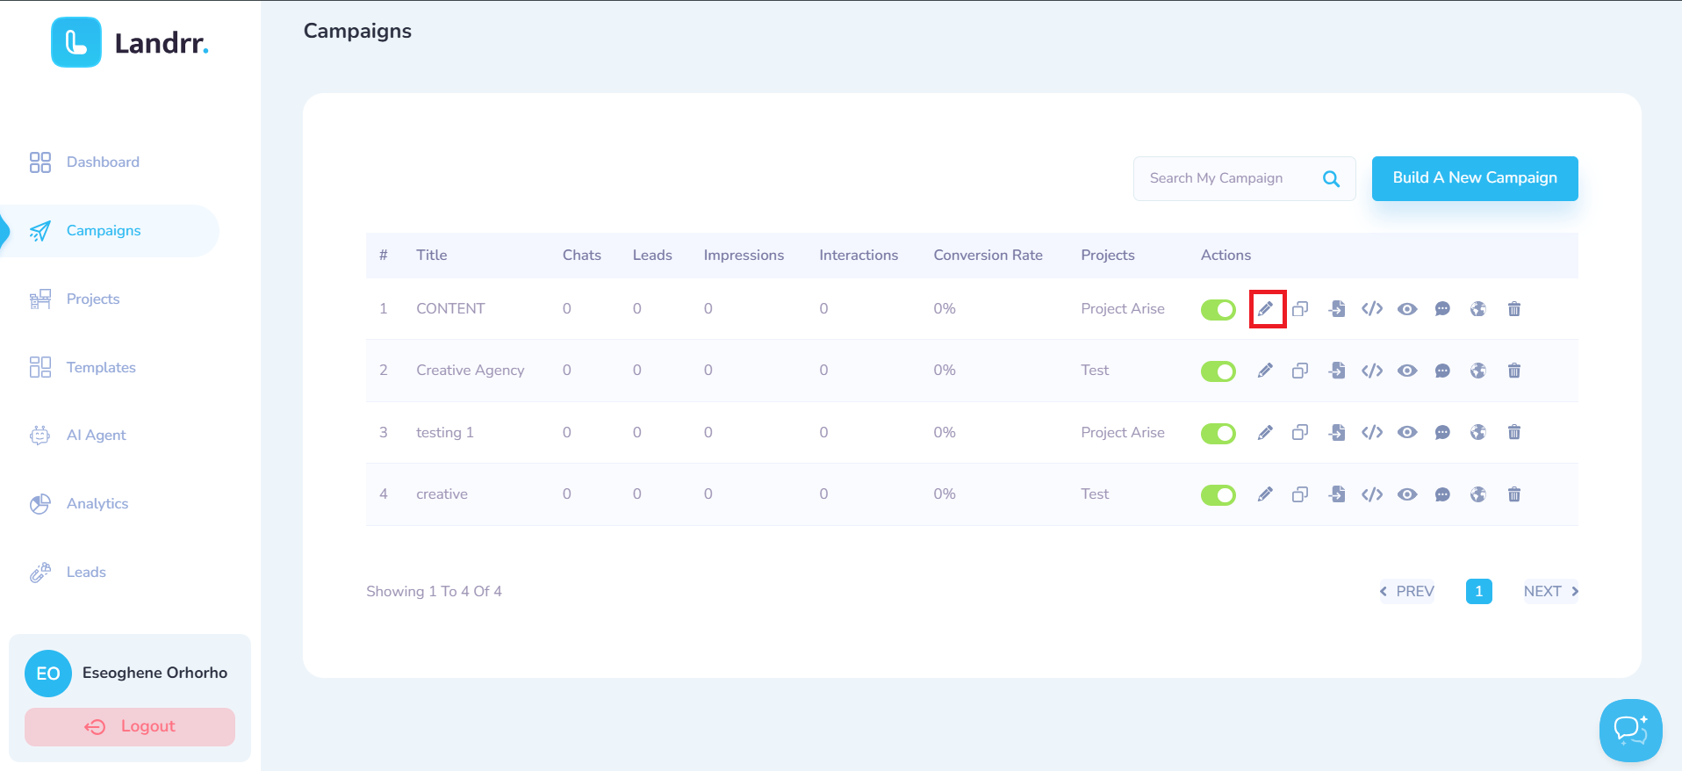Viewport: 1682px width, 771px height.
Task: Edit the creative campaign in row 4
Action: (1265, 494)
